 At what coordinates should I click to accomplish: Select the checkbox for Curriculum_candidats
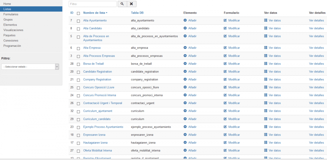click(78, 120)
